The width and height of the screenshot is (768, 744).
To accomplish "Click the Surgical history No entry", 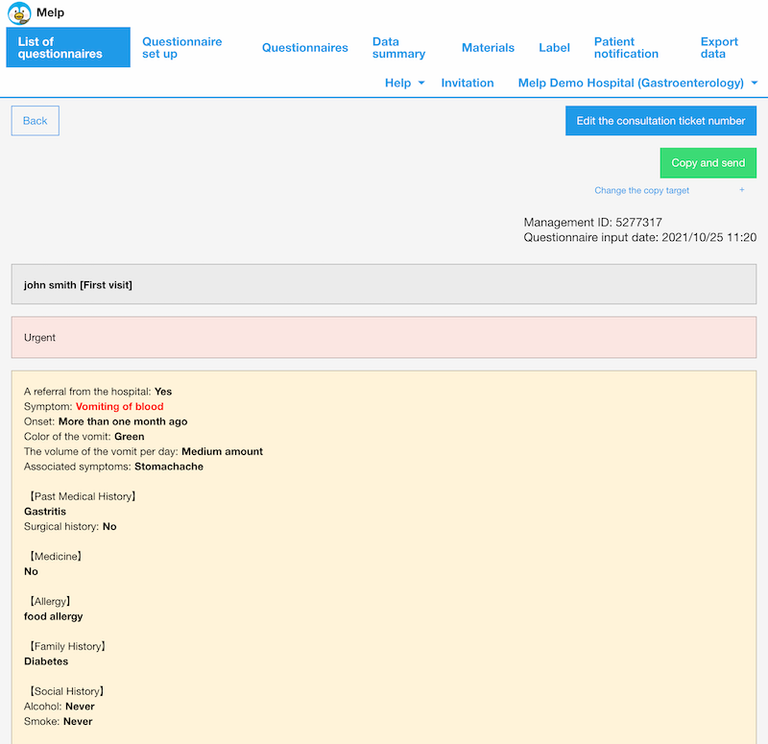I will (70, 526).
